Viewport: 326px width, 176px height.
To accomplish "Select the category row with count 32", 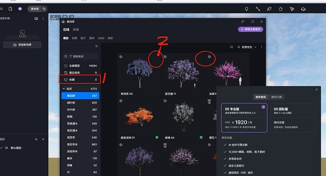I will pos(80,165).
